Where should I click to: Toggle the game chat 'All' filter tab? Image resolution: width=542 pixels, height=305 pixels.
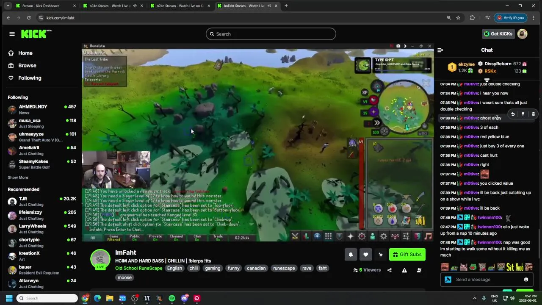tap(93, 238)
